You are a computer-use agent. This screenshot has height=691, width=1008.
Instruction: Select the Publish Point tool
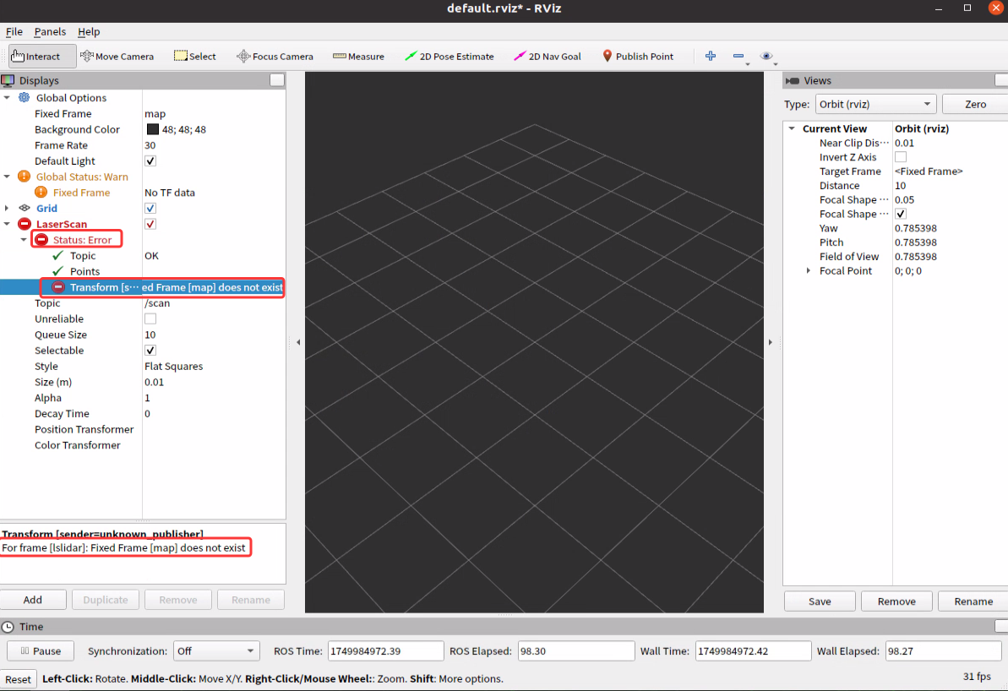click(x=638, y=56)
